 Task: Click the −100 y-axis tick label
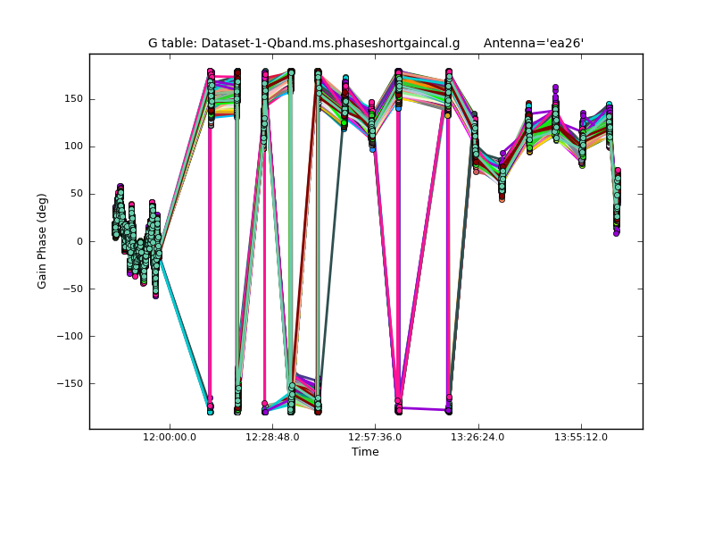69,337
